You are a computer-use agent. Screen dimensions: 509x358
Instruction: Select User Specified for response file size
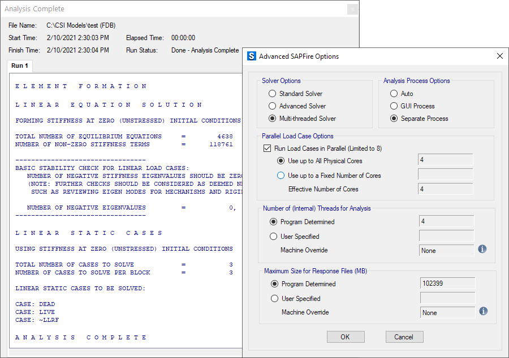coord(275,299)
